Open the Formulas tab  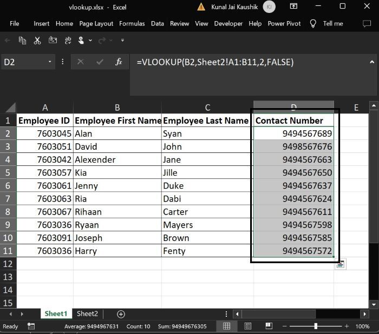click(132, 23)
